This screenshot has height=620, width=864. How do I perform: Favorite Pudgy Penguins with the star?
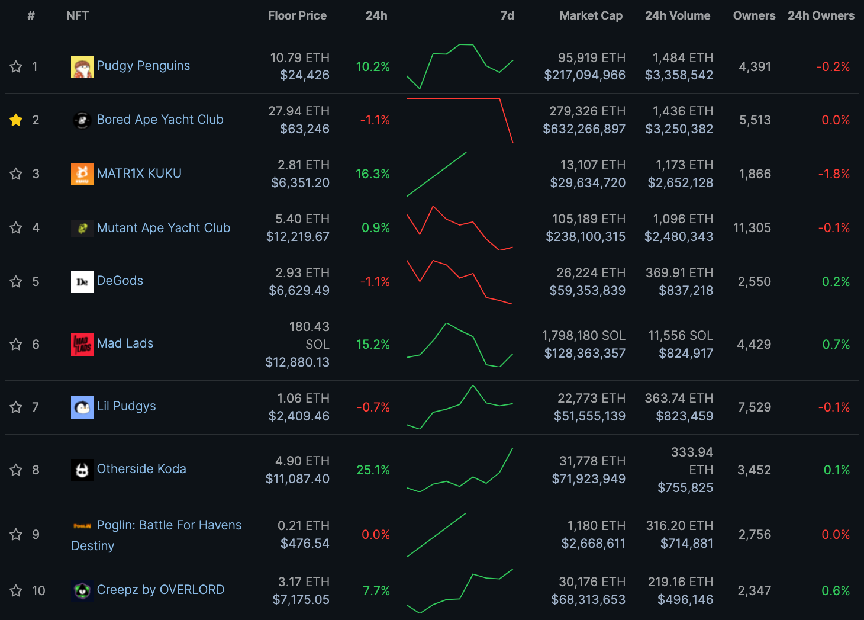point(16,66)
